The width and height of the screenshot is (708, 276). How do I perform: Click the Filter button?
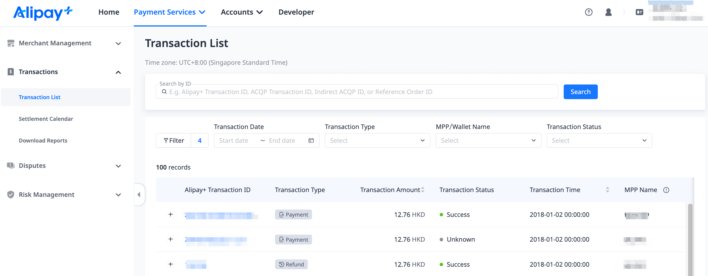(174, 141)
